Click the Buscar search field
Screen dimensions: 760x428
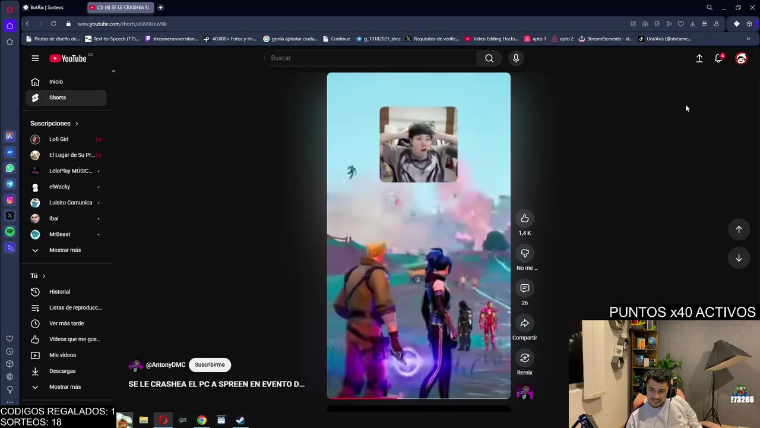coord(370,58)
